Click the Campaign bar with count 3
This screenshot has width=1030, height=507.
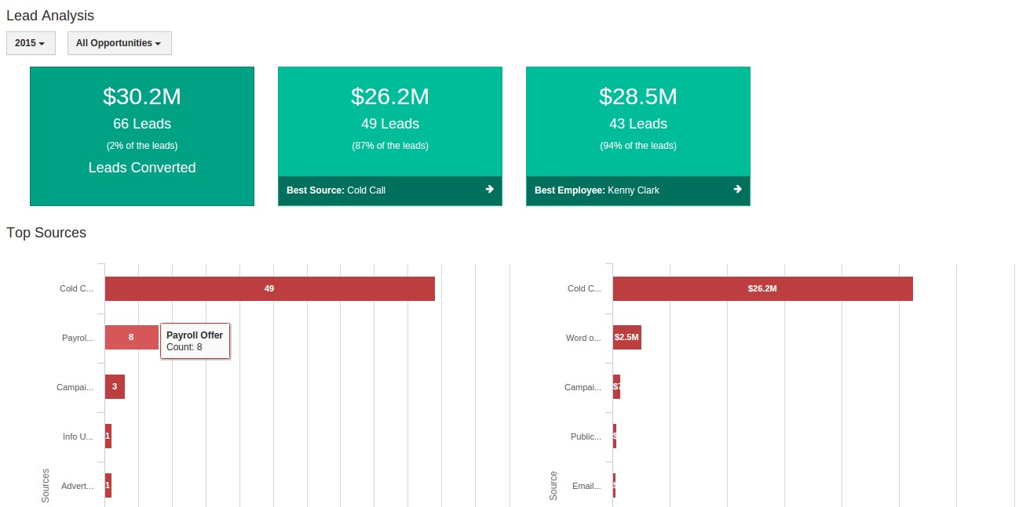115,386
